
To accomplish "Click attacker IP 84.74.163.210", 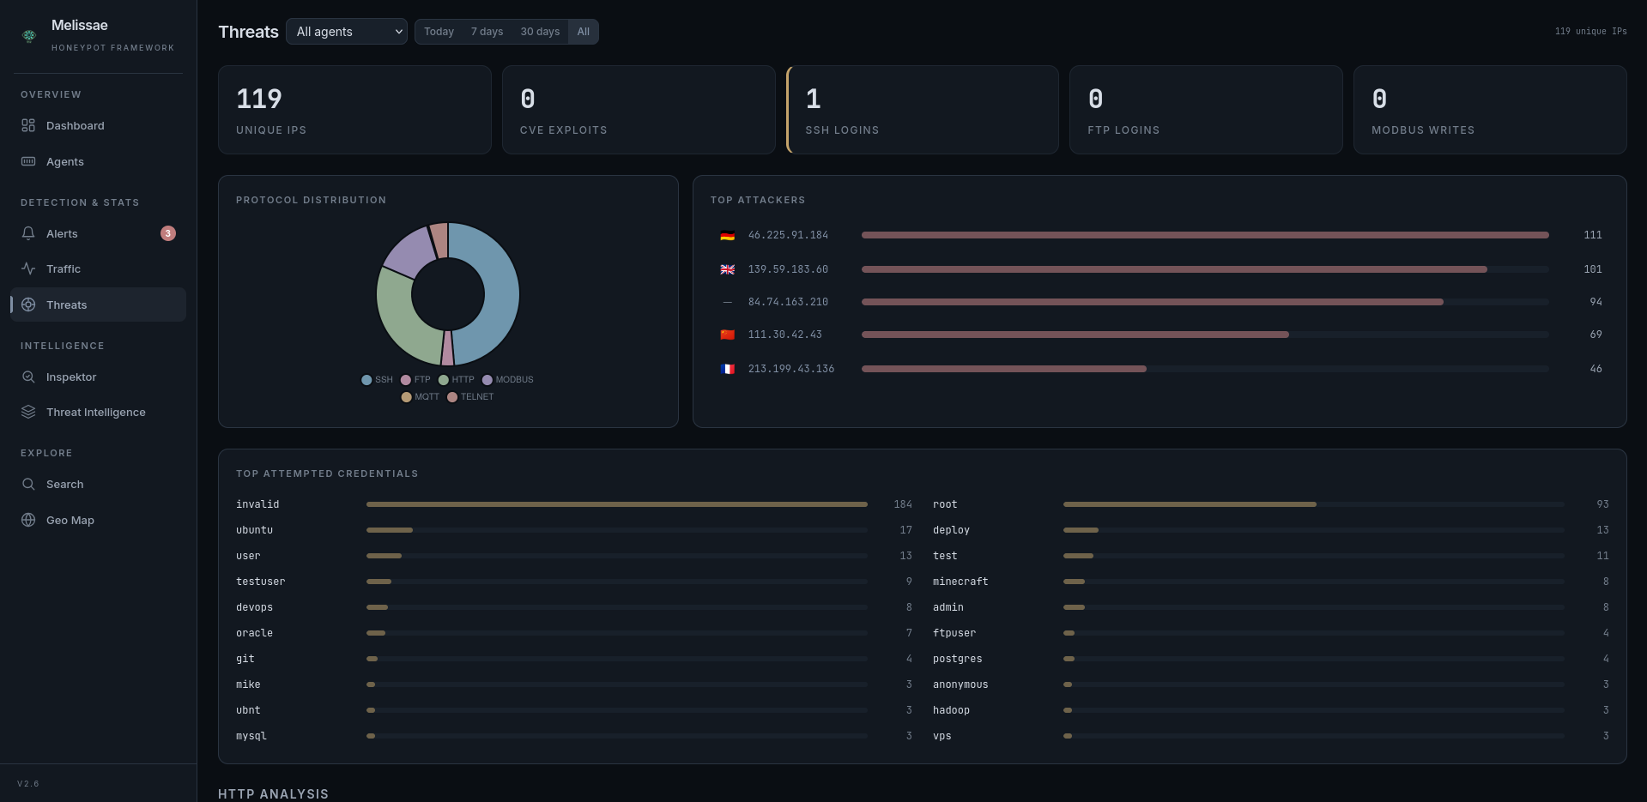I will 788,302.
